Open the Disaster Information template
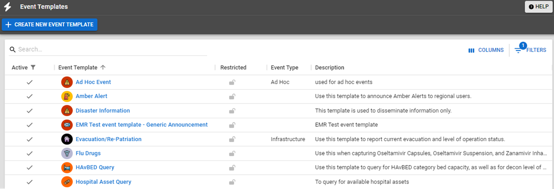554x189 pixels. pyautogui.click(x=102, y=111)
